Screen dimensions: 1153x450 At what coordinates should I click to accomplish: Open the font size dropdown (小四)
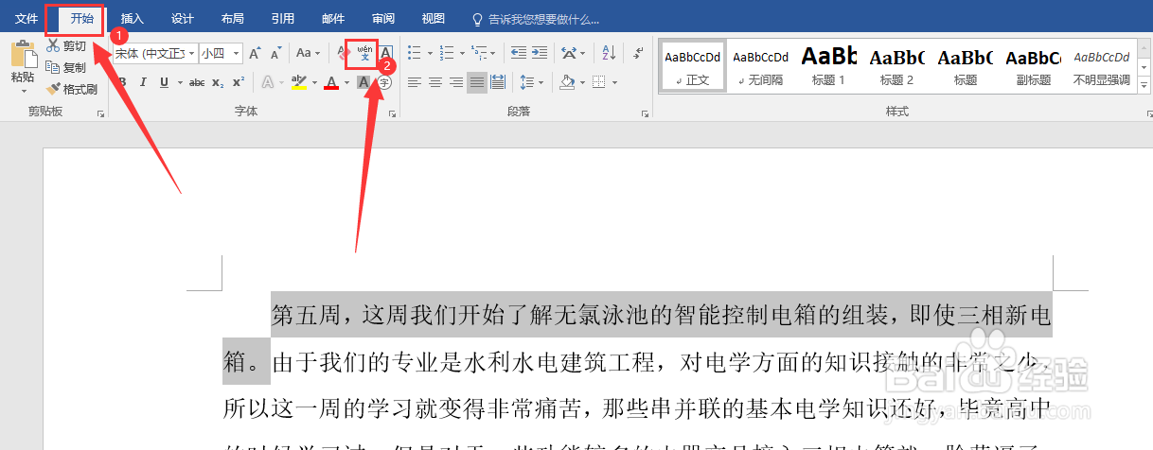[x=236, y=53]
